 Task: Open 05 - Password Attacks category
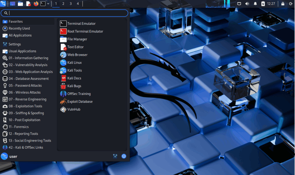click(28, 85)
